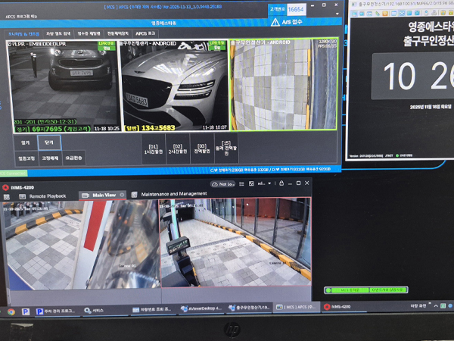Viewport: 454px width, 341px height.
Task: Switch to the Remote Playback tab
Action: [45, 196]
